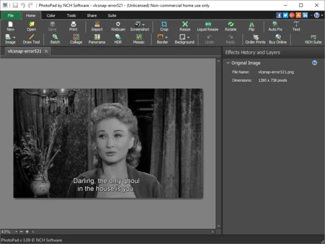Viewport: 325px width, 244px height.
Task: Click title-bar undo arrow
Action: coord(23,5)
